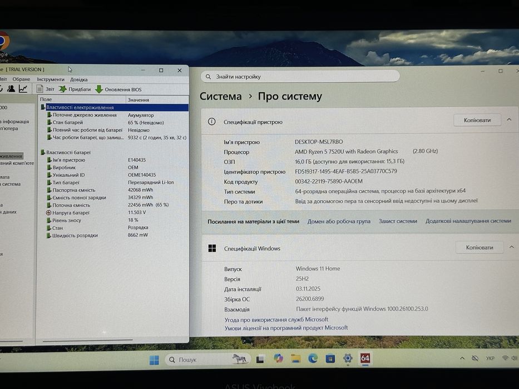Open the Інструменти menu in AIDA64
This screenshot has width=519, height=389.
click(x=51, y=79)
